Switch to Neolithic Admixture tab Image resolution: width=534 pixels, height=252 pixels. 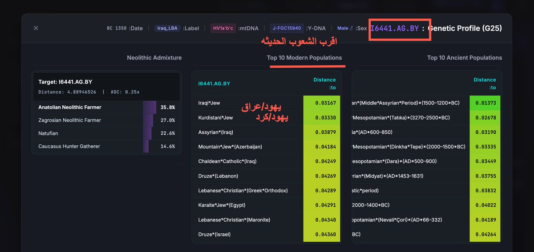click(154, 58)
